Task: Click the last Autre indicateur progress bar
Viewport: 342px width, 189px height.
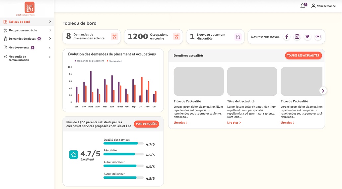Action: coord(123,178)
